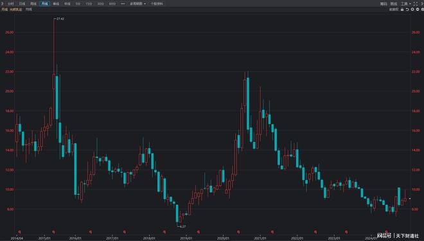This screenshot has width=424, height=241.
Task: Click the 分时 intraday tab
Action: click(11, 4)
